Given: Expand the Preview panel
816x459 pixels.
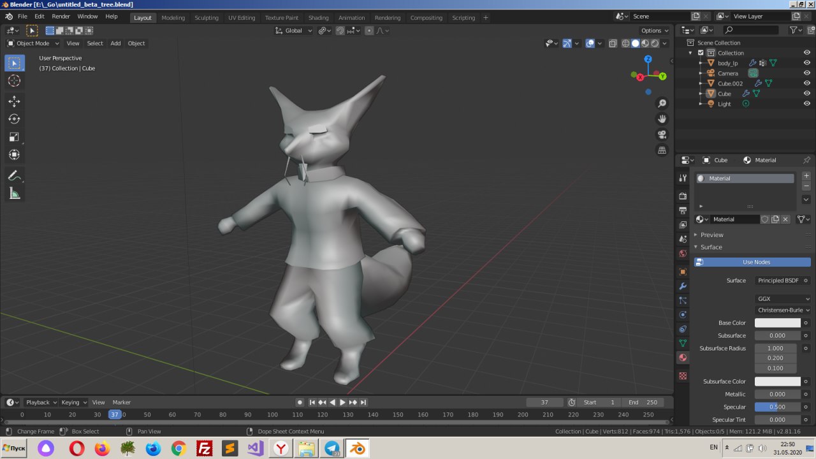Looking at the screenshot, I should click(711, 235).
